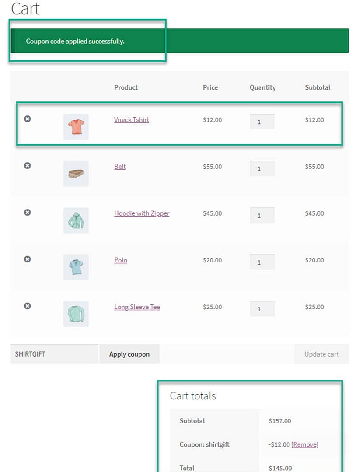Remove Vneck Tshirt from the cart
Screen dimensions: 359x472
coord(28,119)
